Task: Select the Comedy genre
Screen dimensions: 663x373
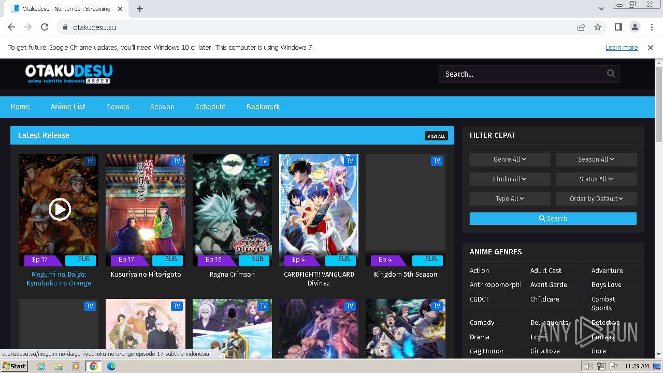Action: [x=482, y=323]
